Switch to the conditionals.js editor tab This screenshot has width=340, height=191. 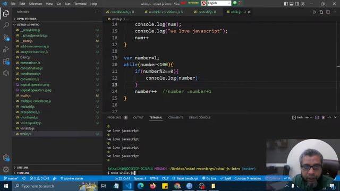tap(120, 12)
